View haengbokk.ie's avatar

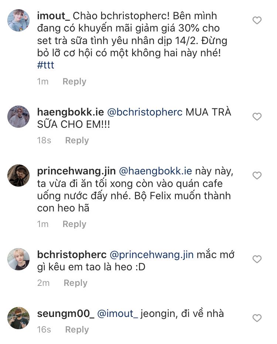(x=18, y=117)
